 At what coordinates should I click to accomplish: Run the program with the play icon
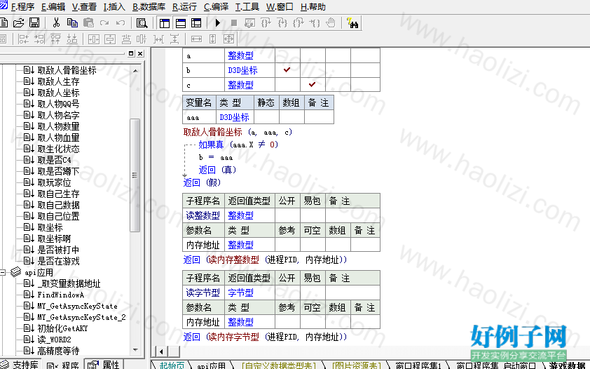click(x=217, y=23)
